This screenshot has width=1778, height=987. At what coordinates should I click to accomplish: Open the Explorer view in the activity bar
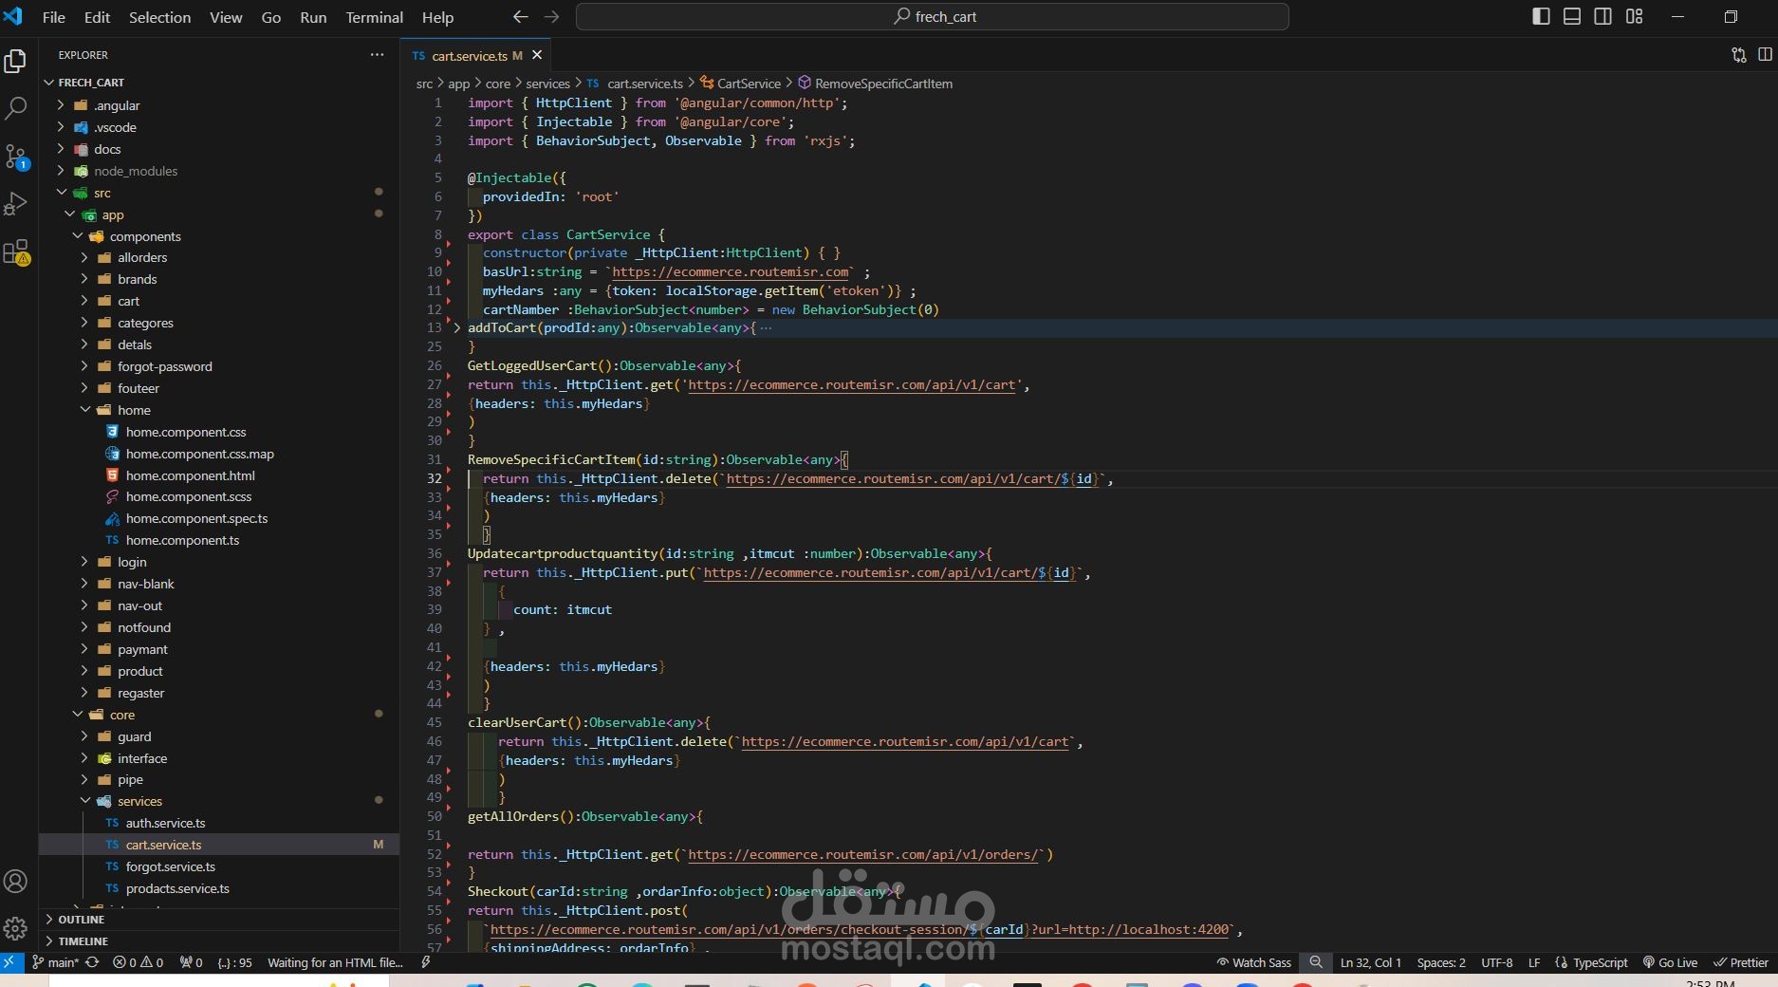[15, 62]
